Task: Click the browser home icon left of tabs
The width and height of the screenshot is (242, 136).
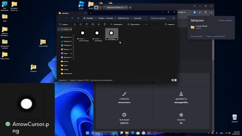Action: 96,8
